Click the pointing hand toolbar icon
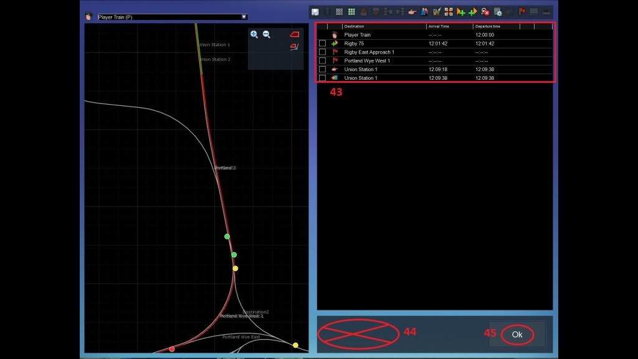Screen dimensions: 638x359 [412, 12]
